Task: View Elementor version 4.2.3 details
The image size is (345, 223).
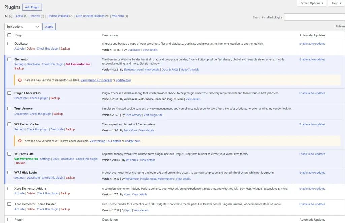Action: (96, 80)
